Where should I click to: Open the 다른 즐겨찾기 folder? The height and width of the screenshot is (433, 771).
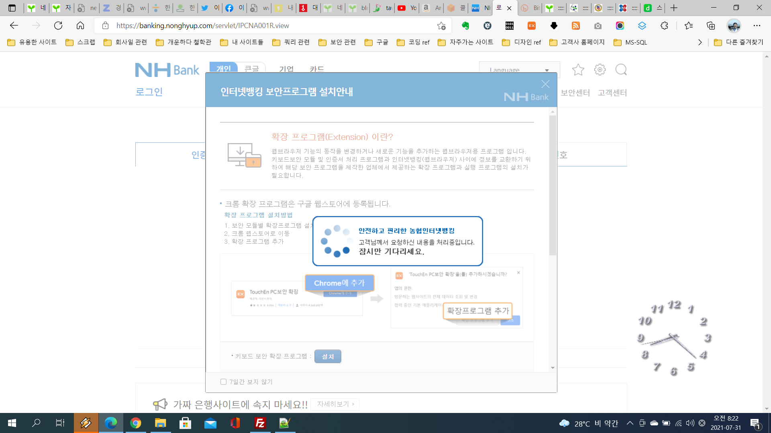pos(739,42)
